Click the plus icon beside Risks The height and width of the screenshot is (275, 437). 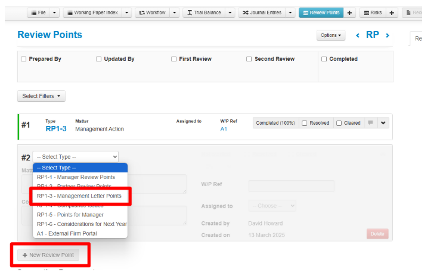pos(392,13)
